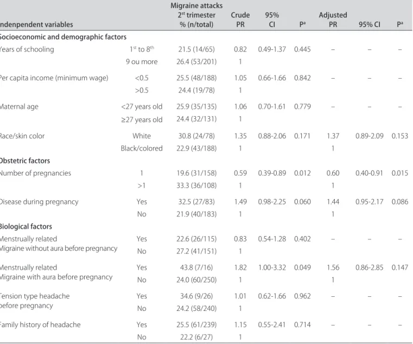Click the value '30.8 (24/78)'
The height and width of the screenshot is (344, 413).
pyautogui.click(x=196, y=136)
